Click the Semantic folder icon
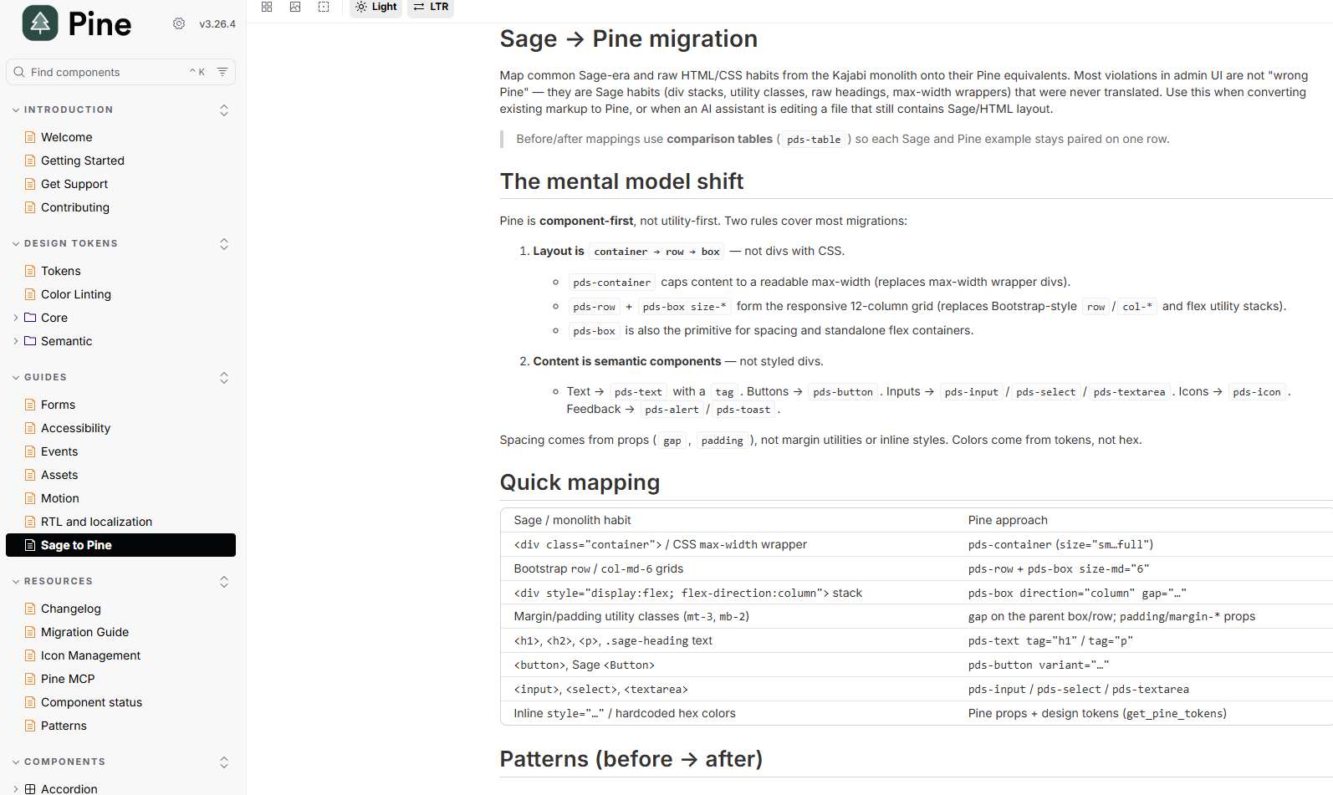1333x795 pixels. click(30, 341)
